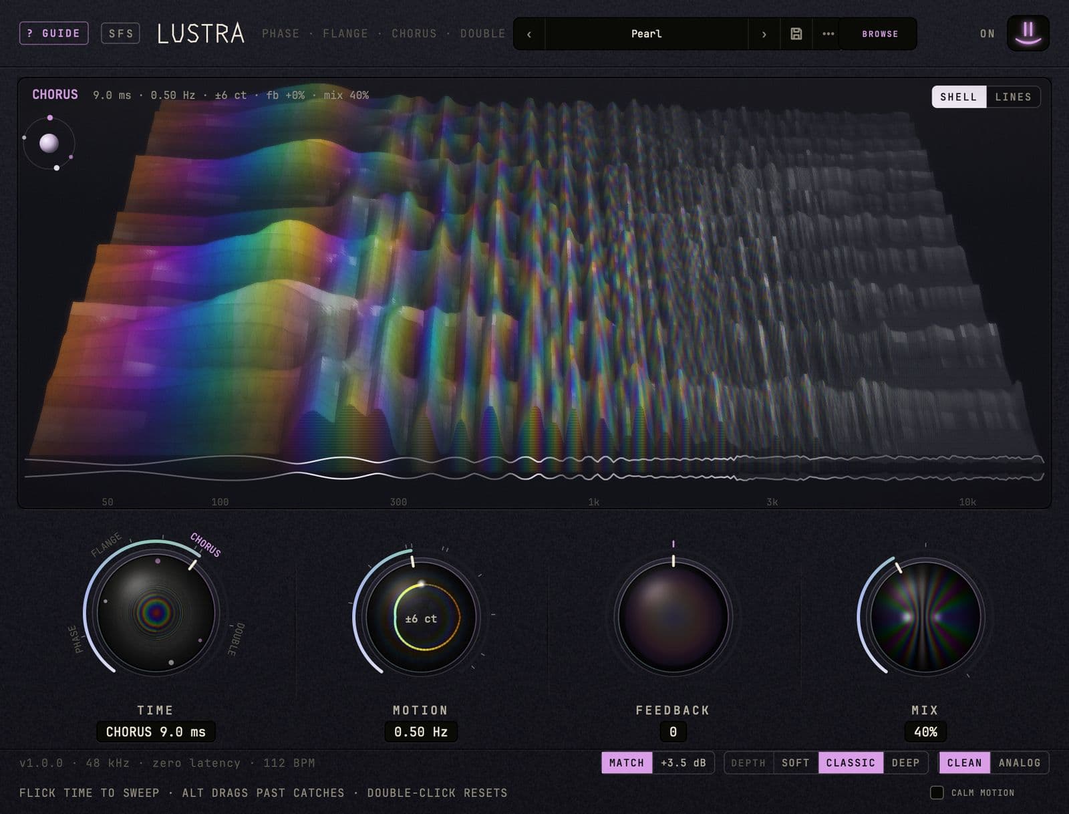
Task: Click the LUSTRA logo title
Action: [200, 33]
